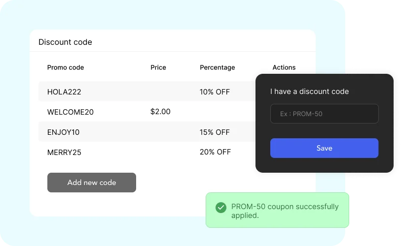Select the ENJOY10 promo code row

point(147,132)
